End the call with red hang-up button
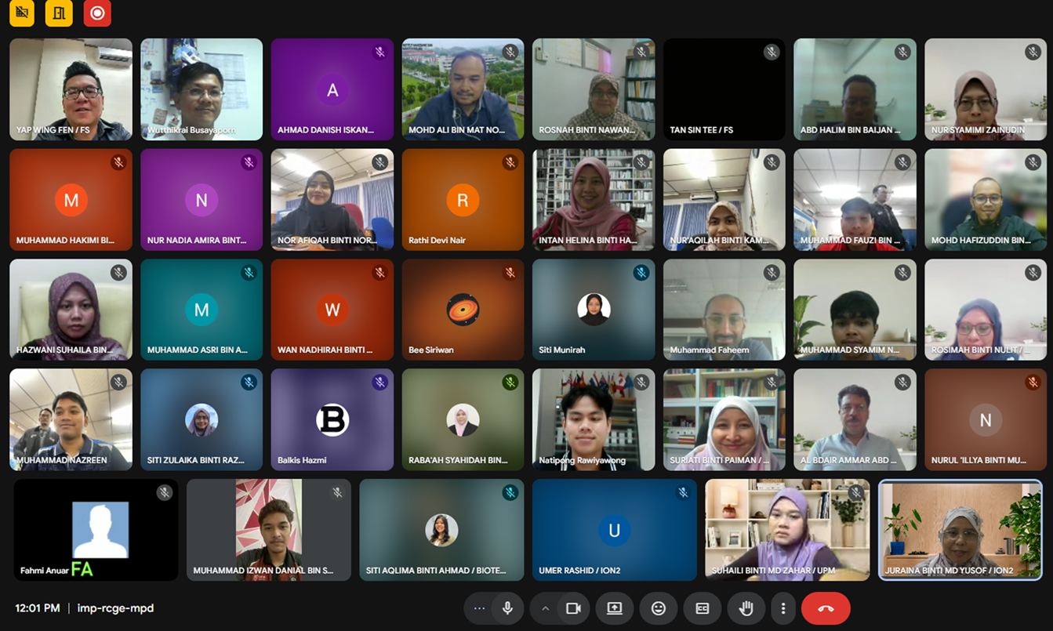The height and width of the screenshot is (631, 1053). 826,608
